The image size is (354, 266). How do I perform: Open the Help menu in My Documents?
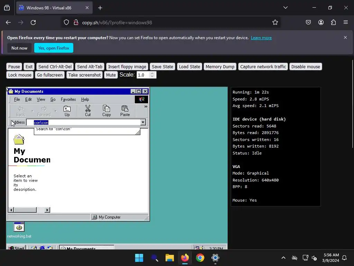click(x=85, y=99)
